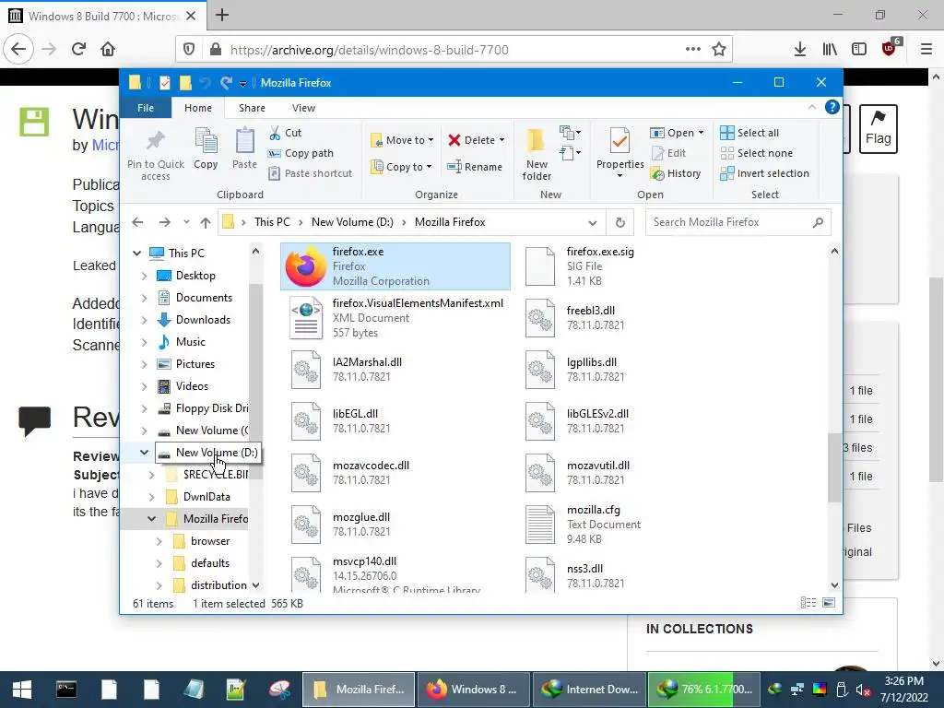
Task: Select Documents in navigation pane
Action: pyautogui.click(x=204, y=298)
